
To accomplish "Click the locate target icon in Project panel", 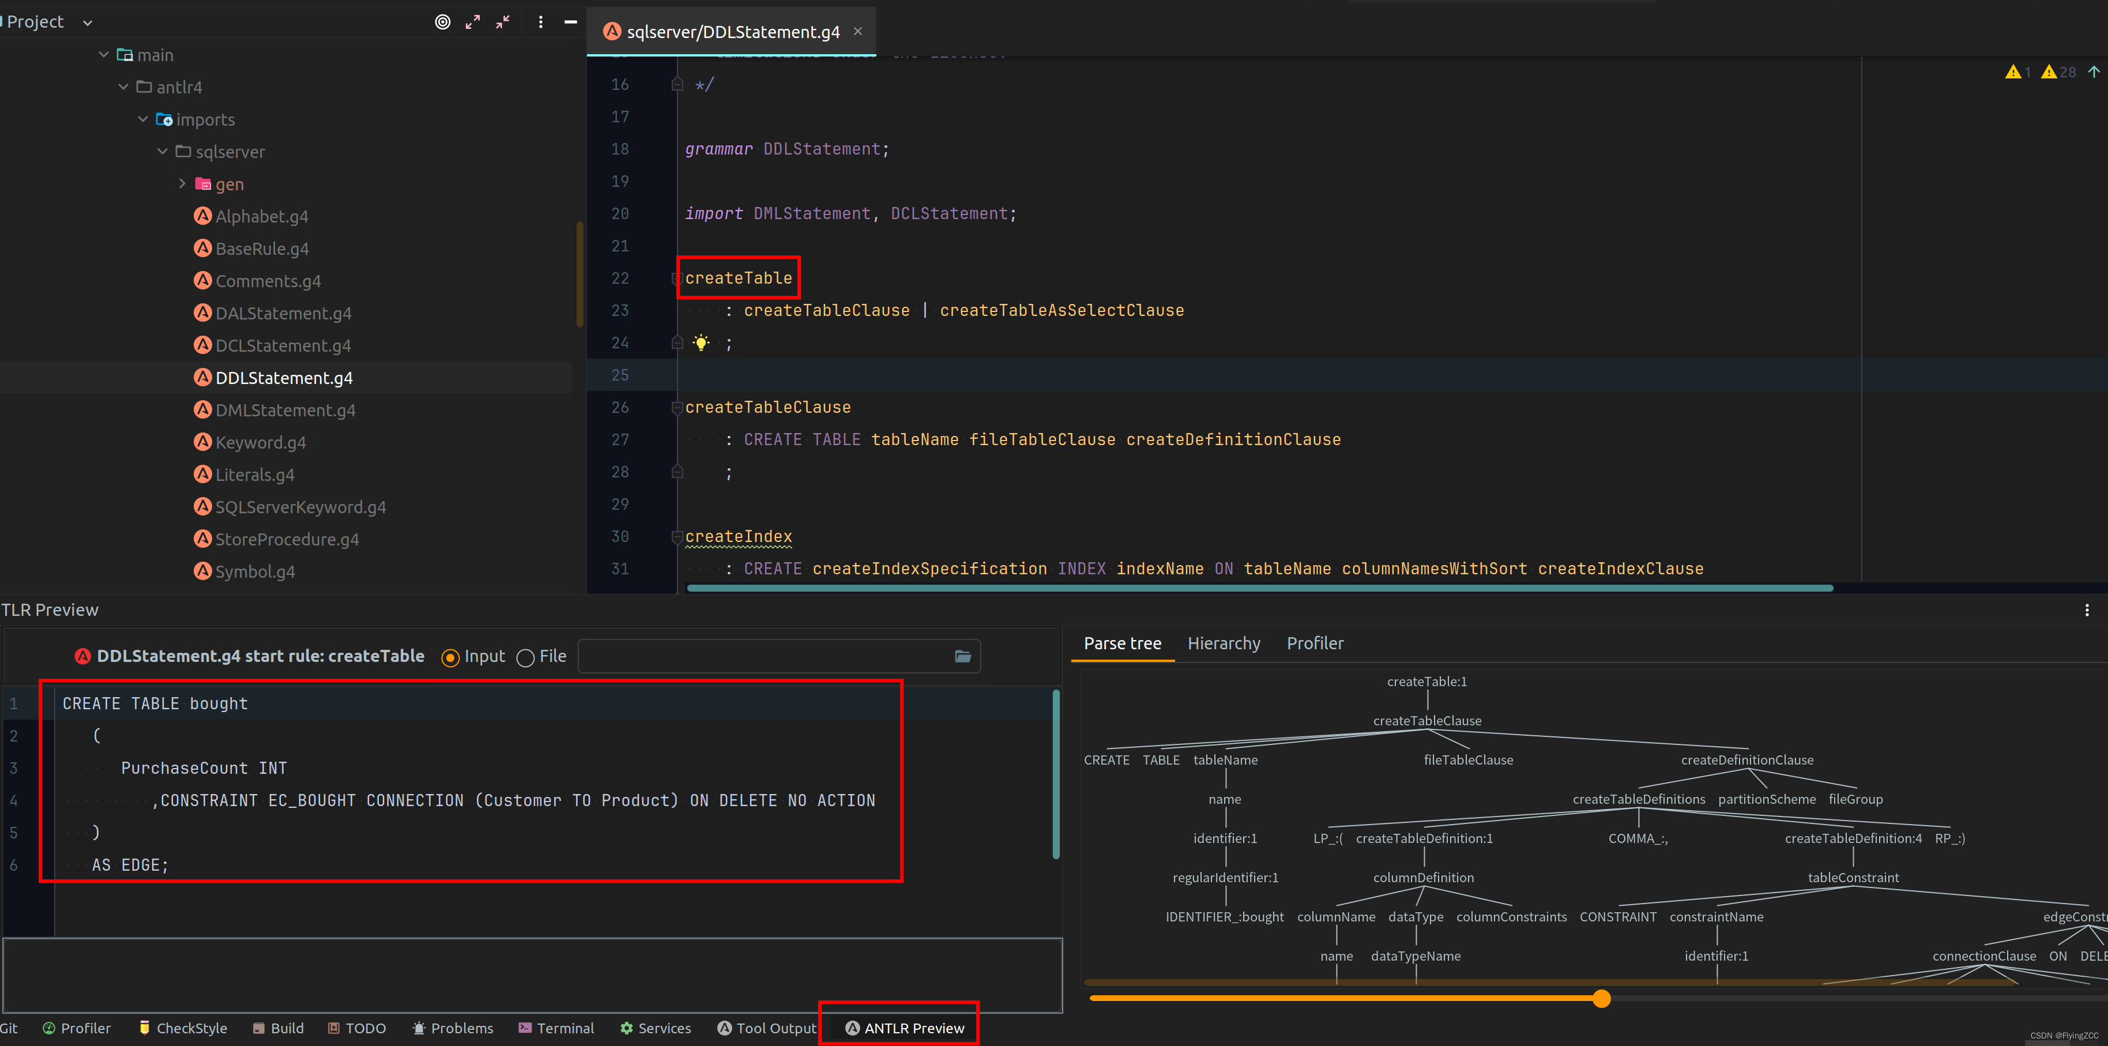I will pyautogui.click(x=443, y=22).
